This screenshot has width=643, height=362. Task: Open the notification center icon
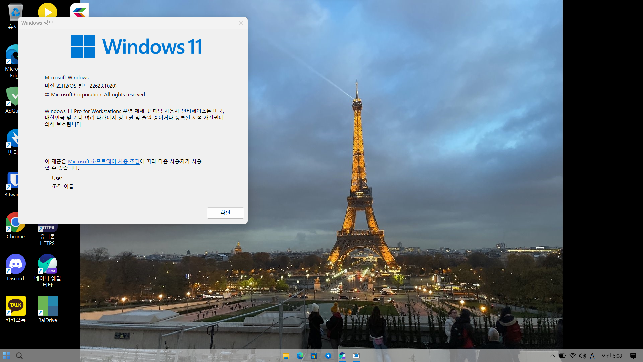click(633, 356)
